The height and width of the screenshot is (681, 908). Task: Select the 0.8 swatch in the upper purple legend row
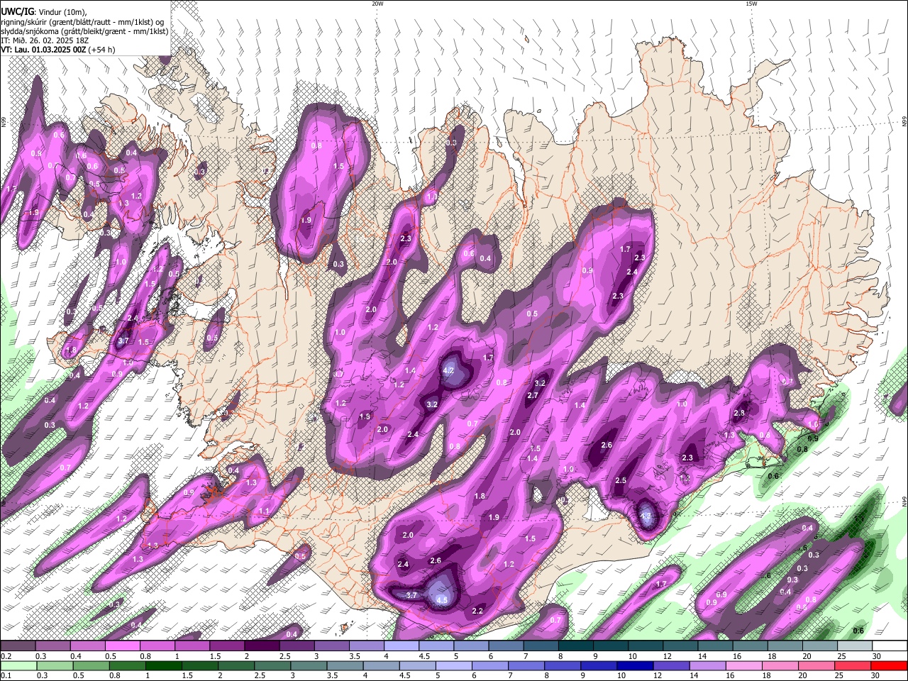point(157,646)
